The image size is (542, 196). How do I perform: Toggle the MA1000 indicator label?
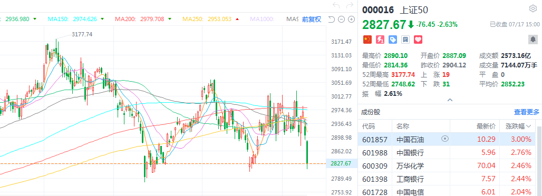click(262, 19)
